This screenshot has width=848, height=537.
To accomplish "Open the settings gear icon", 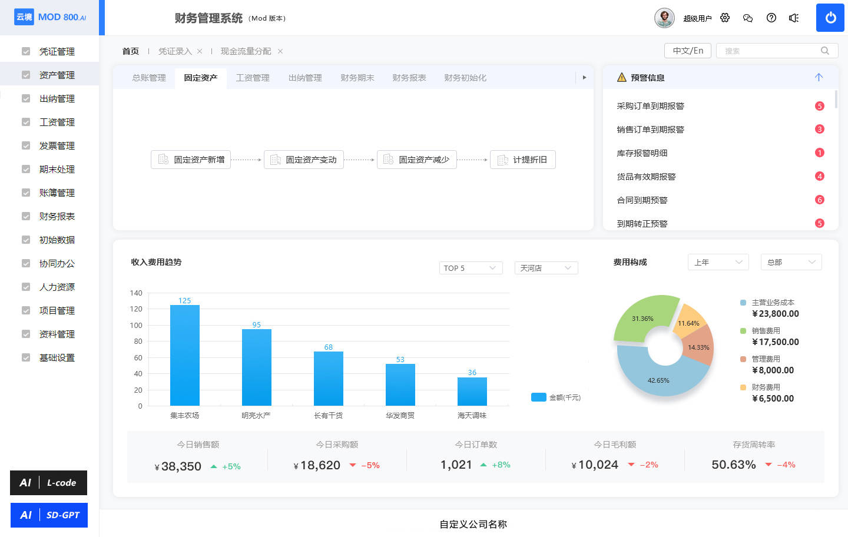I will [x=725, y=18].
